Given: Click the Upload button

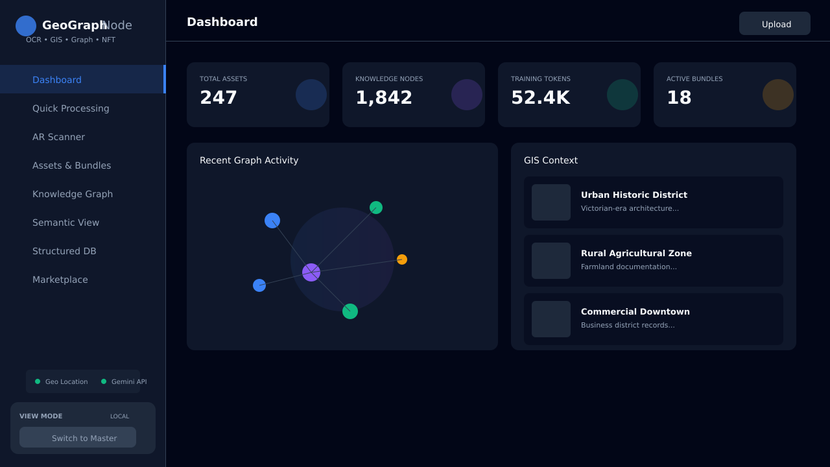Looking at the screenshot, I should [x=775, y=24].
